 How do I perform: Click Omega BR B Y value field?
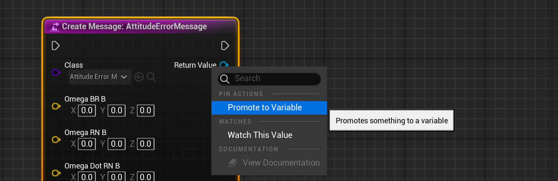click(116, 111)
